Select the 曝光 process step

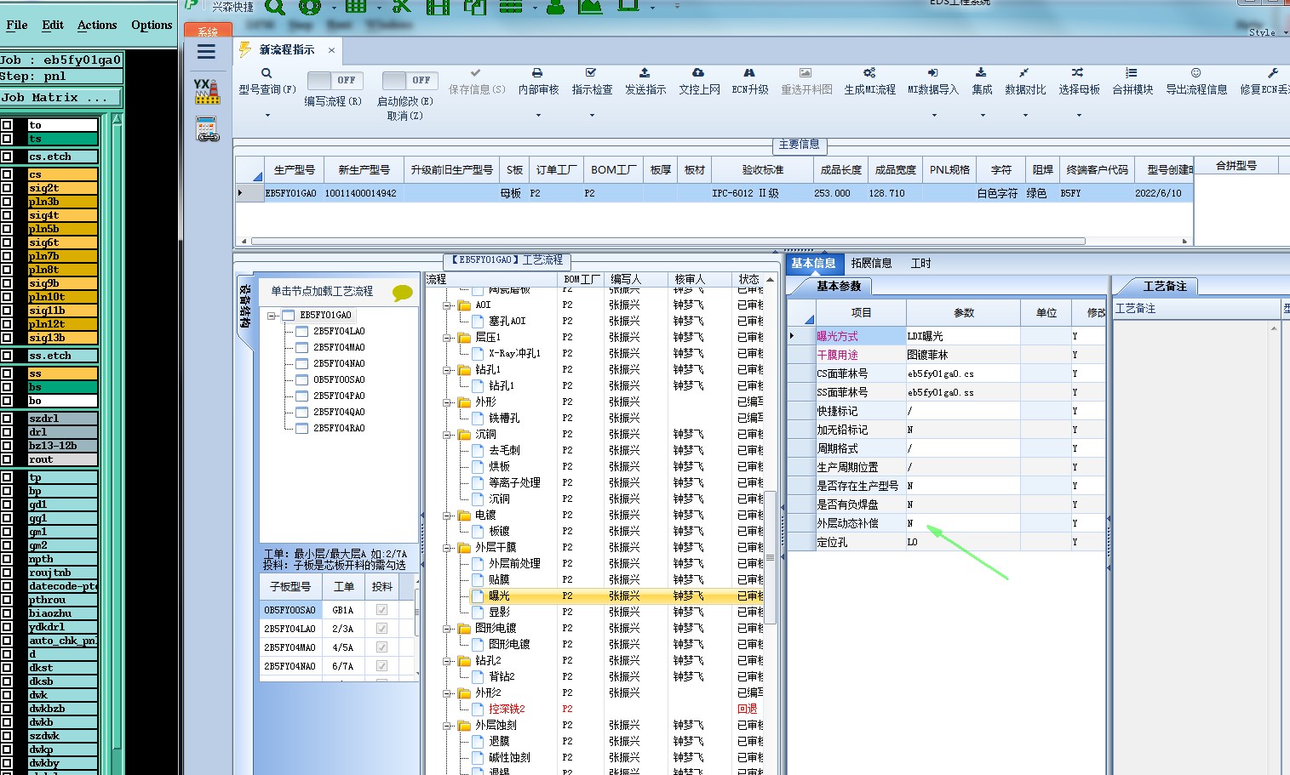click(499, 596)
